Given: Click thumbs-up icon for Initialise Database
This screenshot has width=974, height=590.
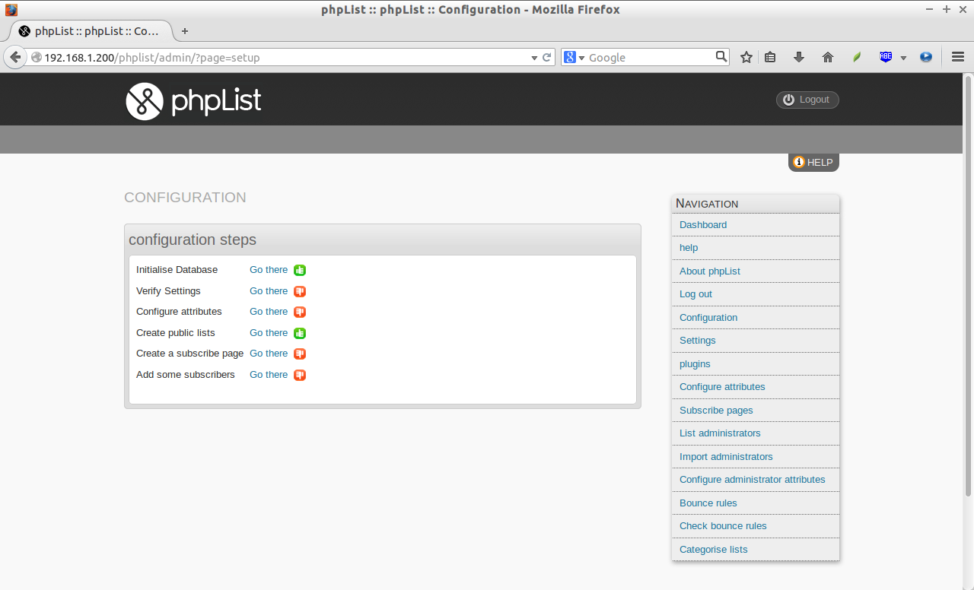Looking at the screenshot, I should [300, 270].
